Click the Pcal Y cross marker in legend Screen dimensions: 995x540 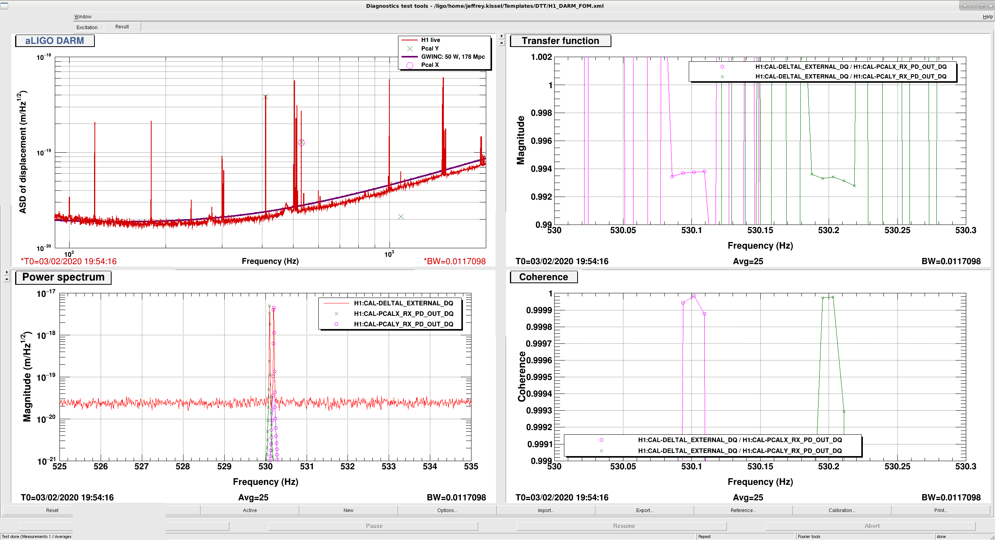point(410,49)
